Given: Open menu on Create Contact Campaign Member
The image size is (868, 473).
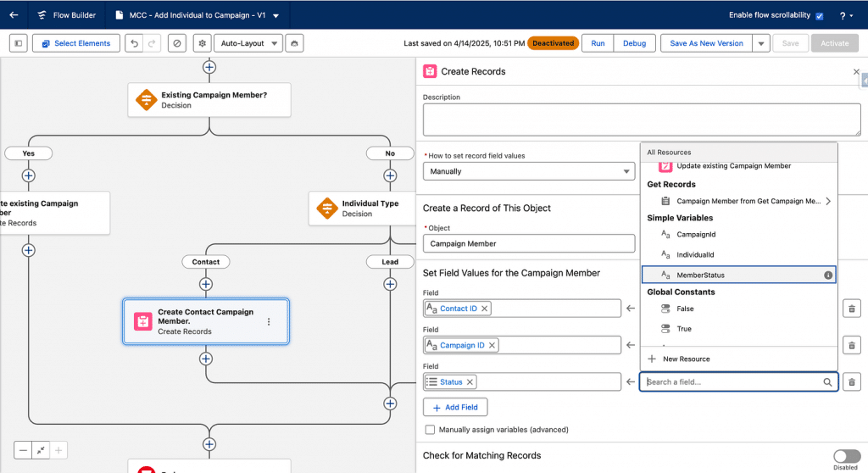Looking at the screenshot, I should point(269,321).
